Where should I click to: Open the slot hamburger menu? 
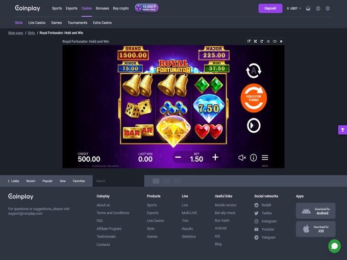click(x=265, y=158)
